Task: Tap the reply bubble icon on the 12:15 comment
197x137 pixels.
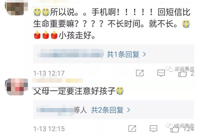Action: click(x=154, y=129)
